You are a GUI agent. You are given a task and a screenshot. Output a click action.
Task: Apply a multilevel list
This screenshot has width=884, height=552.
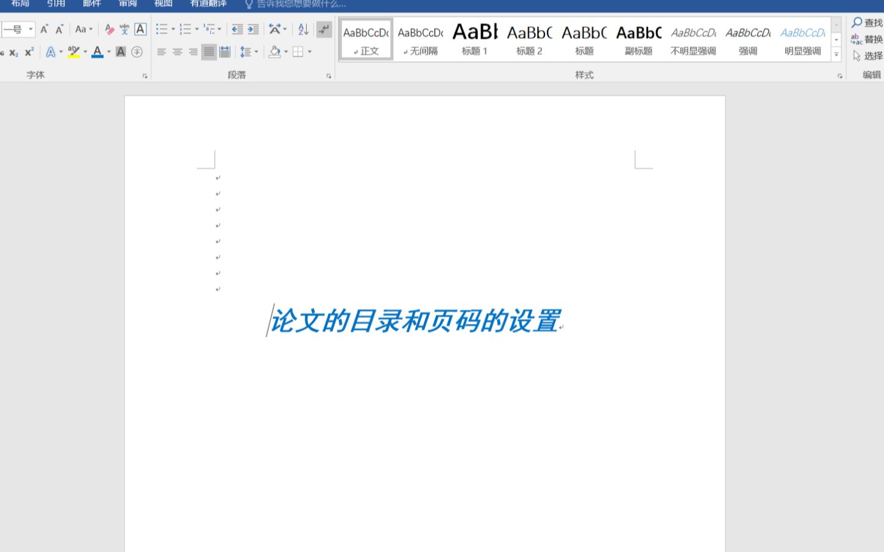click(209, 29)
